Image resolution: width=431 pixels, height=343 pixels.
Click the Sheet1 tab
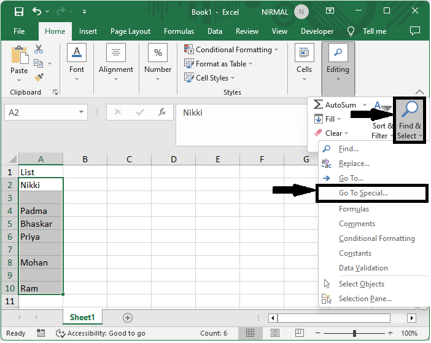[x=82, y=317]
